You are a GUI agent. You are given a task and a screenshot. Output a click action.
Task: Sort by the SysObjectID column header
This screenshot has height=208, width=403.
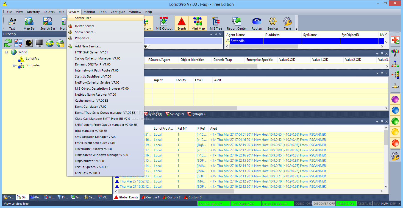pos(359,35)
